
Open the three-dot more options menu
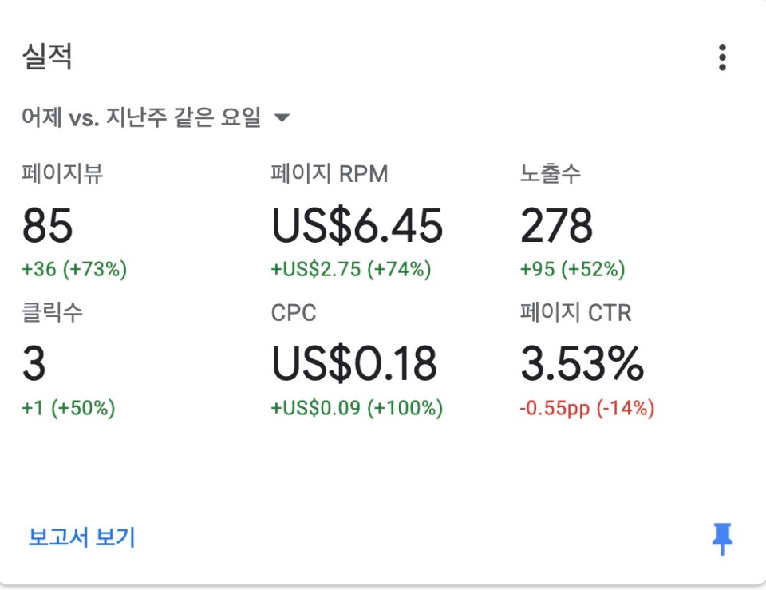[722, 57]
